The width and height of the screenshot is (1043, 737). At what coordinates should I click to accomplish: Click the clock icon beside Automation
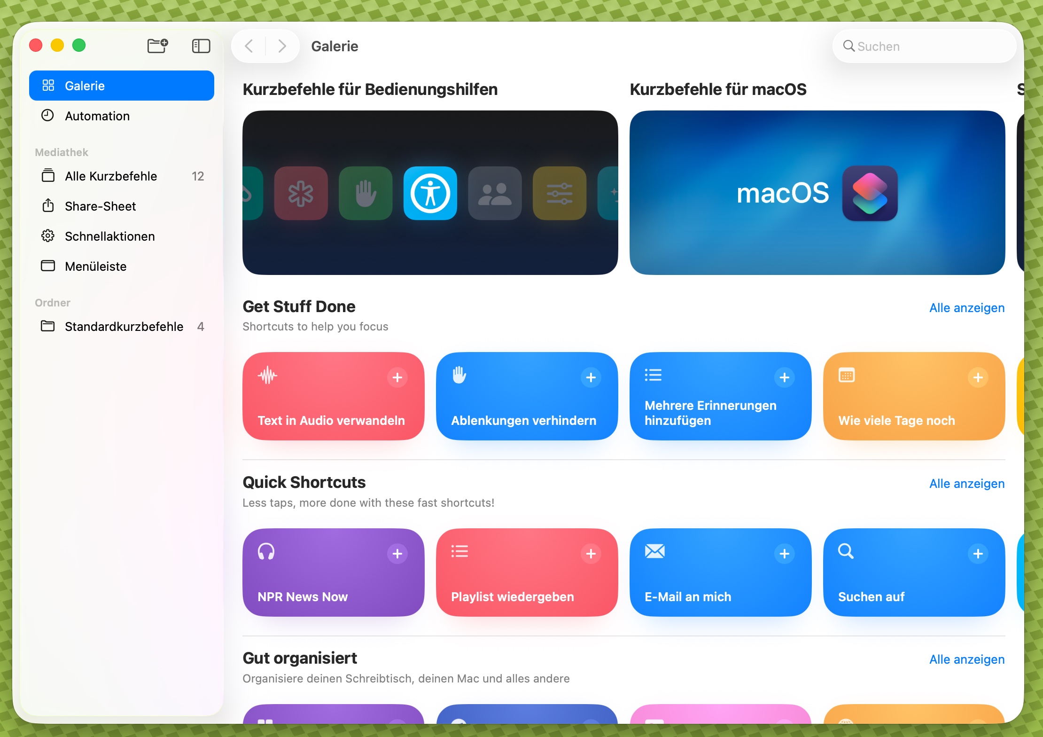[48, 115]
